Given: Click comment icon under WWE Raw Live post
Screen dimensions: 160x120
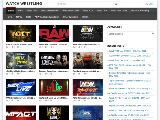Looking at the screenshot, I should (46, 47).
